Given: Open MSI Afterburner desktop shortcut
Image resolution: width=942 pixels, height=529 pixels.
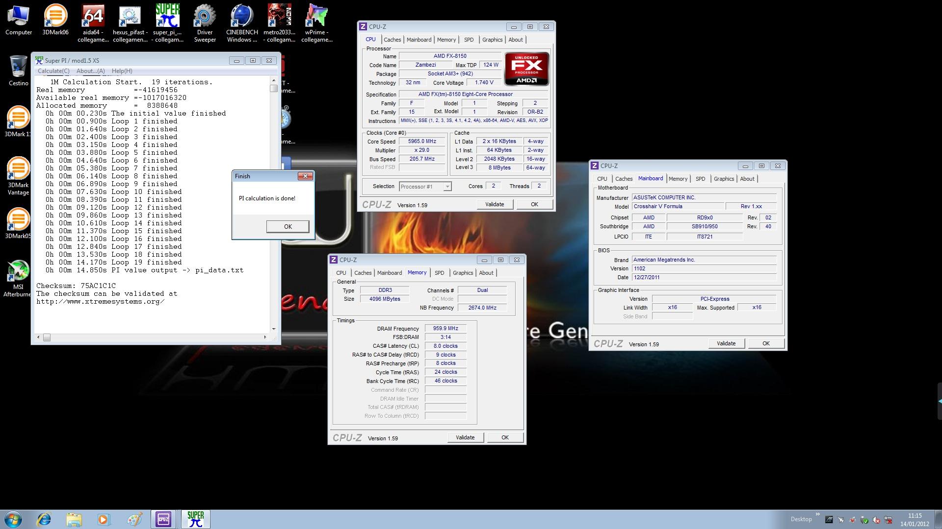Looking at the screenshot, I should 17,278.
